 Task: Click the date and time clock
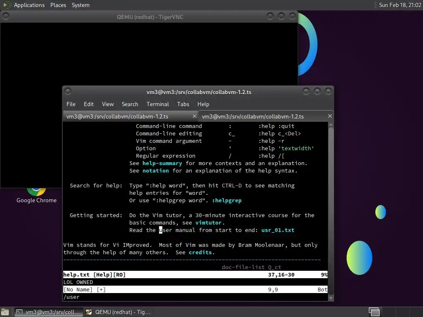pos(400,5)
